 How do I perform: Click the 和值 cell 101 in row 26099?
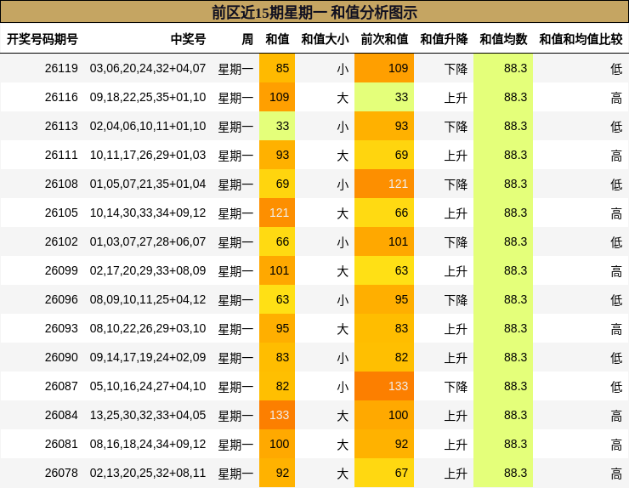pyautogui.click(x=277, y=270)
